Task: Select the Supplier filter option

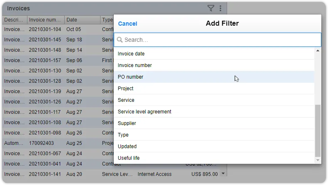Action: click(214, 123)
